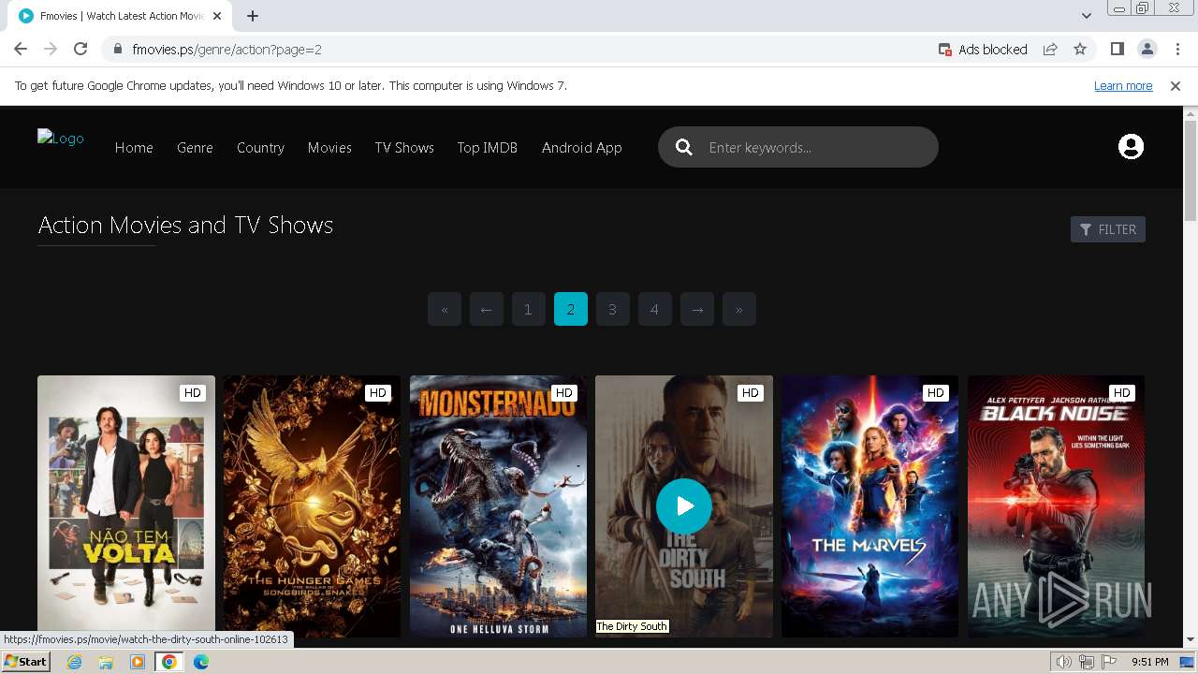Open the TV Shows nav item
Image resolution: width=1198 pixels, height=674 pixels.
click(x=404, y=147)
